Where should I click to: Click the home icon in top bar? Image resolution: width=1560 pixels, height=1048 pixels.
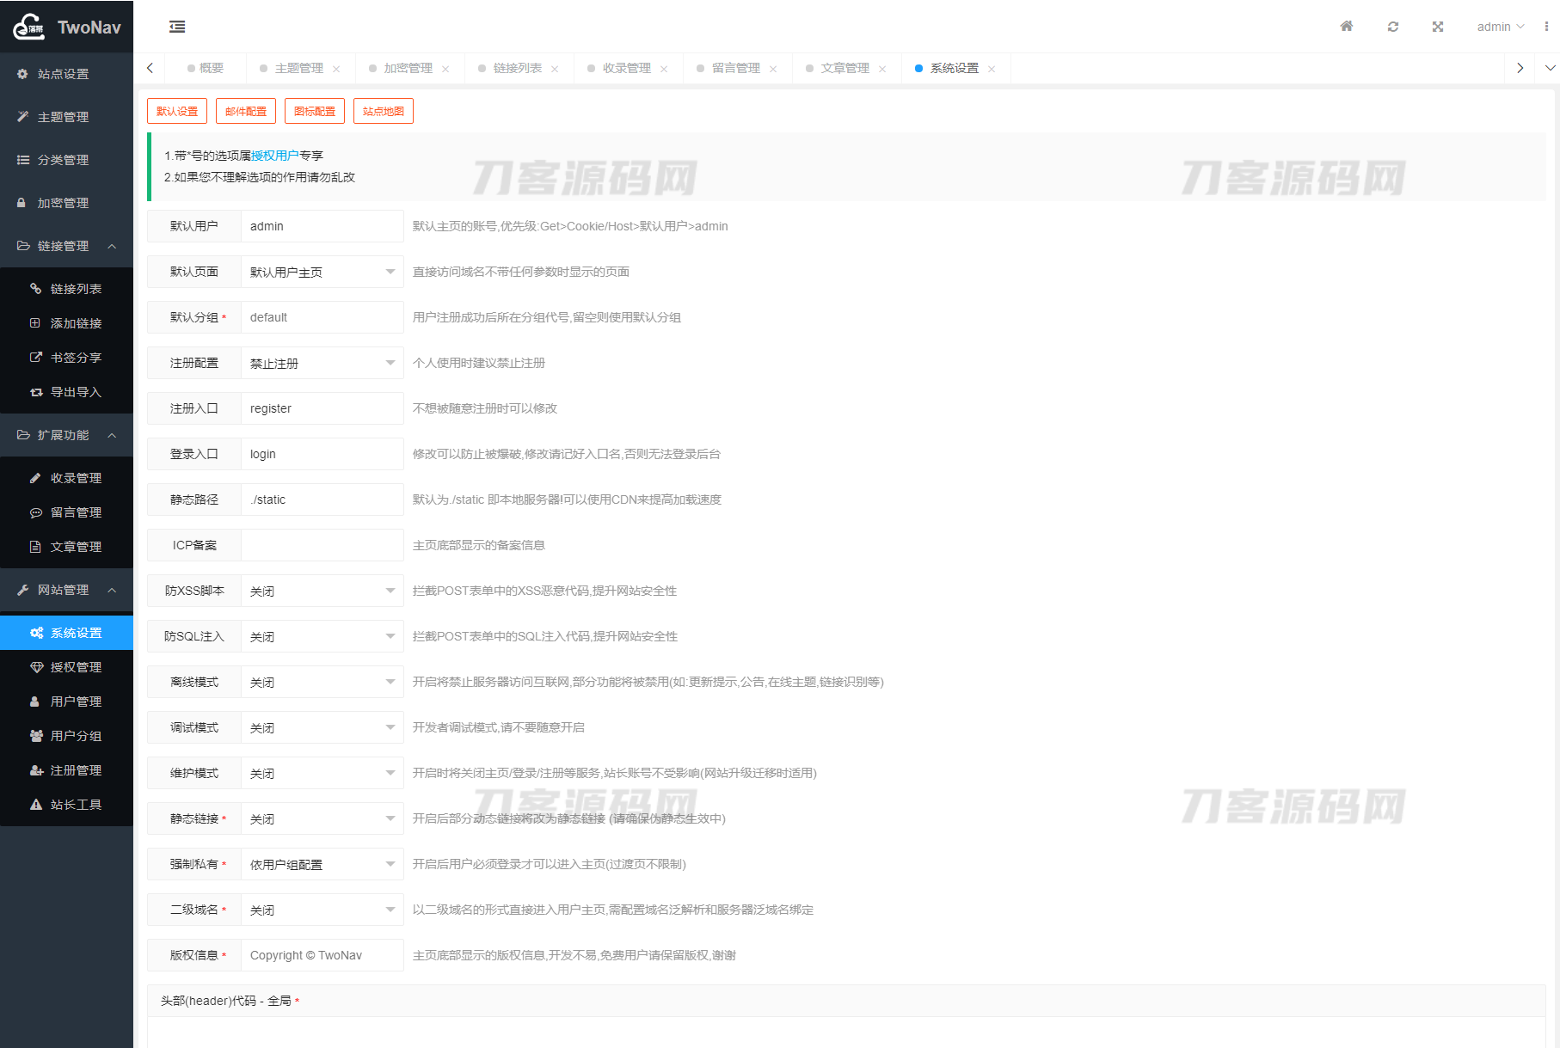pyautogui.click(x=1347, y=27)
